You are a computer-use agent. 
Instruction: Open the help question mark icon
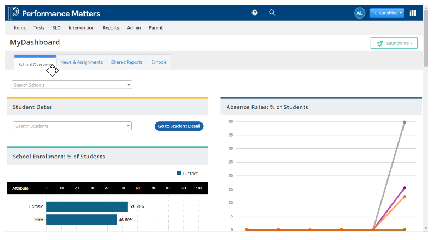tap(255, 13)
